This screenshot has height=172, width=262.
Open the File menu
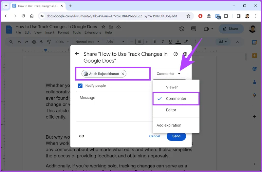(x=18, y=32)
